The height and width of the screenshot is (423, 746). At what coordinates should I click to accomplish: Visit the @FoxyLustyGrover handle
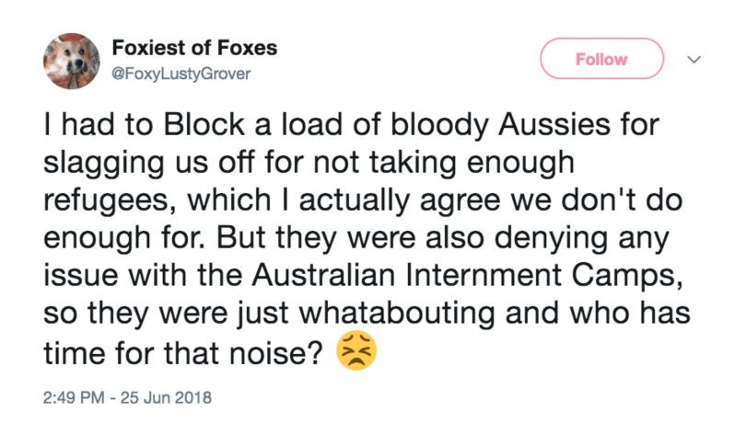pyautogui.click(x=180, y=71)
